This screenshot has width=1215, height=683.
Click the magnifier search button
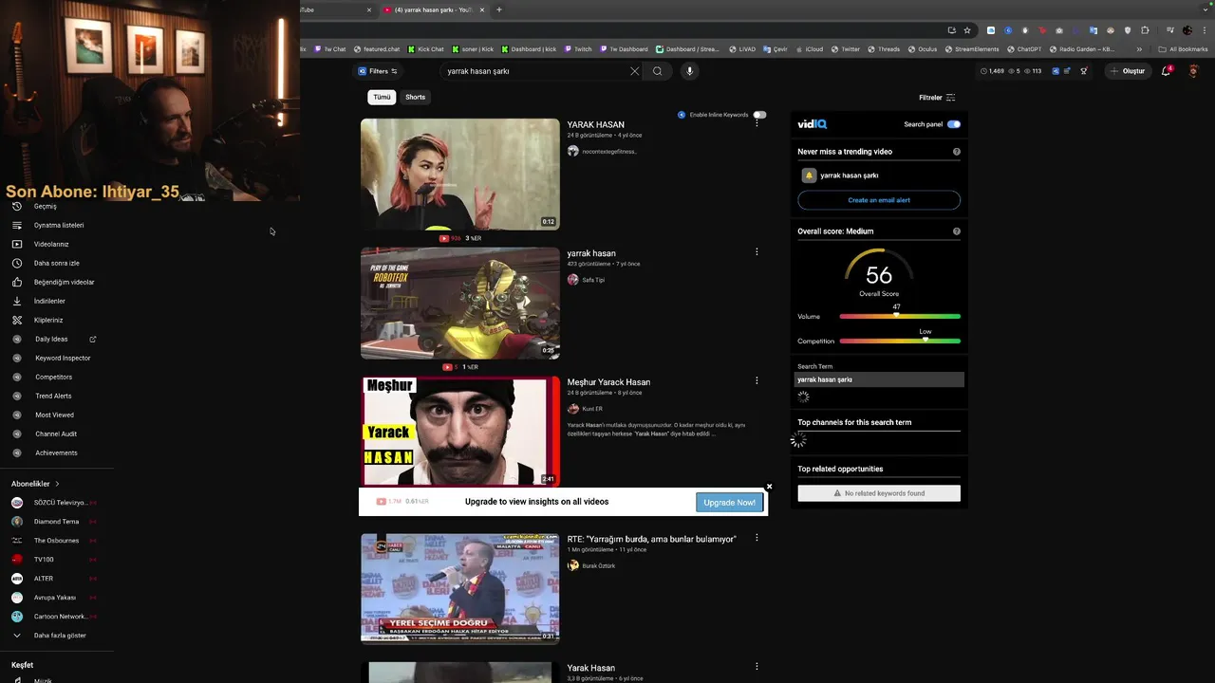(x=657, y=71)
